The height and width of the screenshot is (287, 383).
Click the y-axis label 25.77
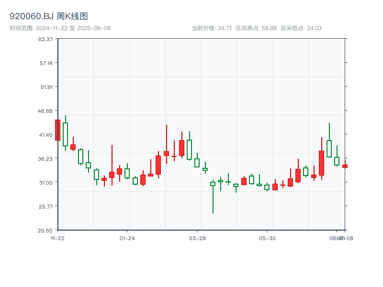(45, 207)
